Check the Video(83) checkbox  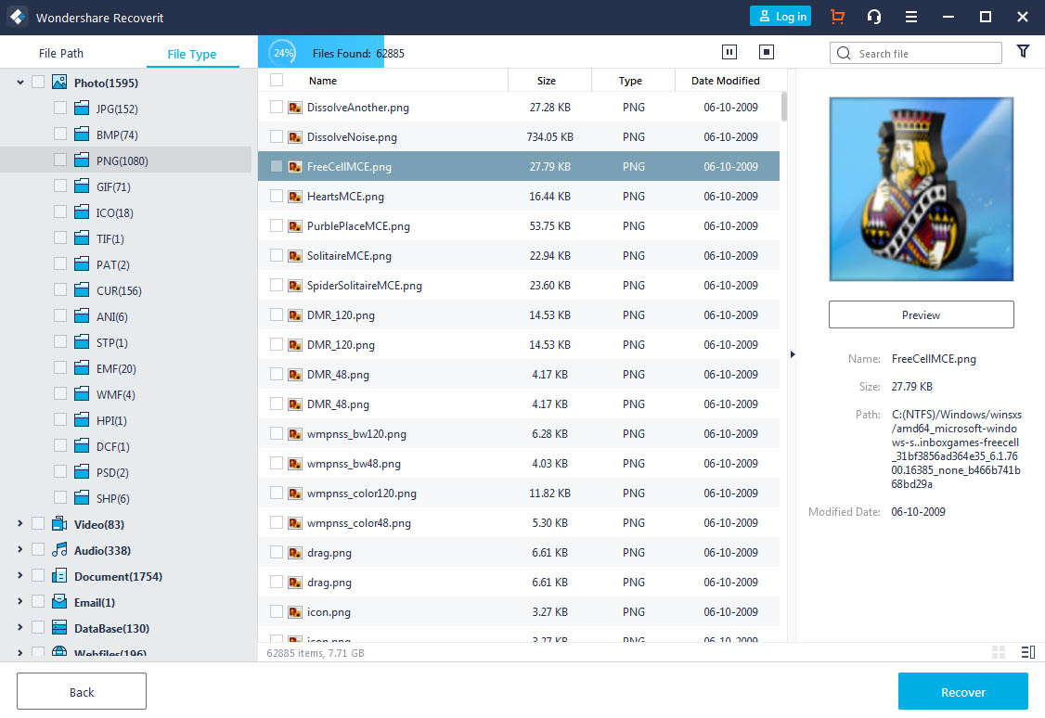(38, 523)
